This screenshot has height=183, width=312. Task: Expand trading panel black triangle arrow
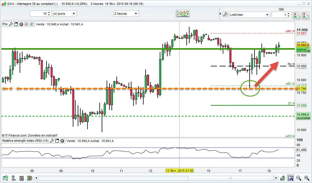[220, 14]
